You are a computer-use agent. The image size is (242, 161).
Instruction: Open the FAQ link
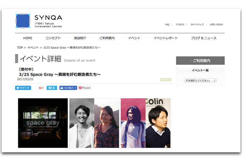pos(167,24)
